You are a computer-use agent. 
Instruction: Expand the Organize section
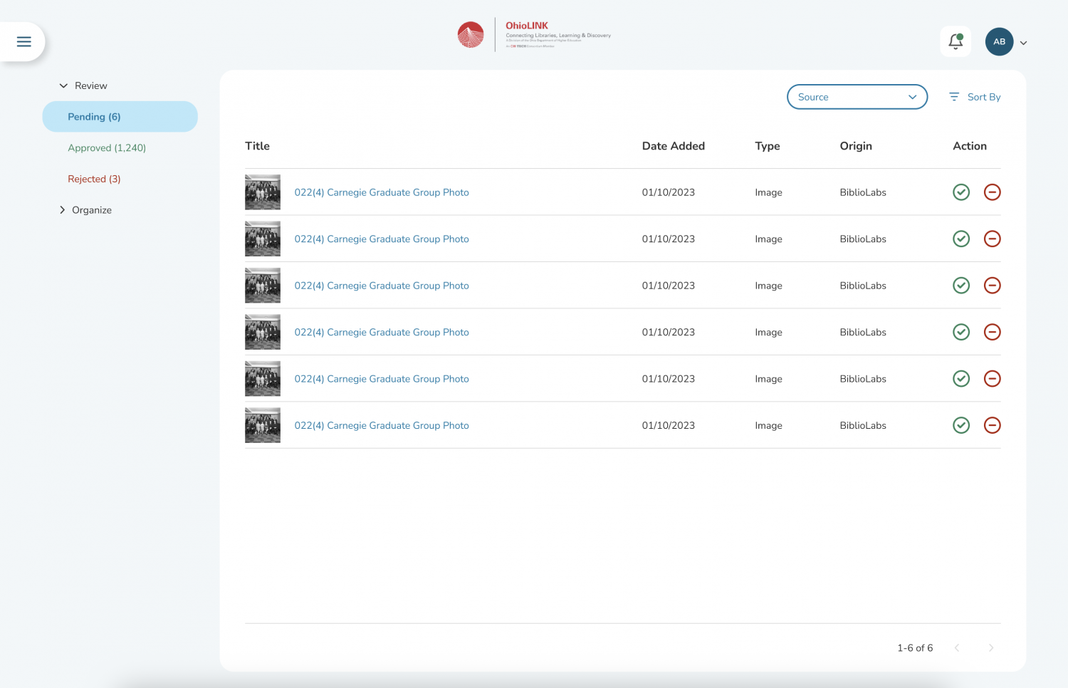[63, 210]
